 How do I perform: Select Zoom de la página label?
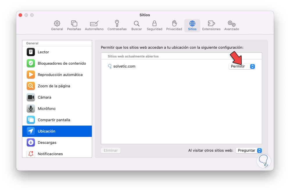54,86
